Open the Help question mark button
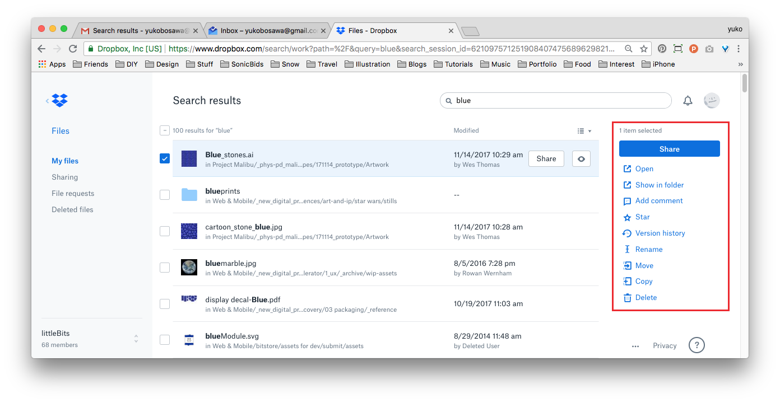This screenshot has width=780, height=403. pos(697,345)
